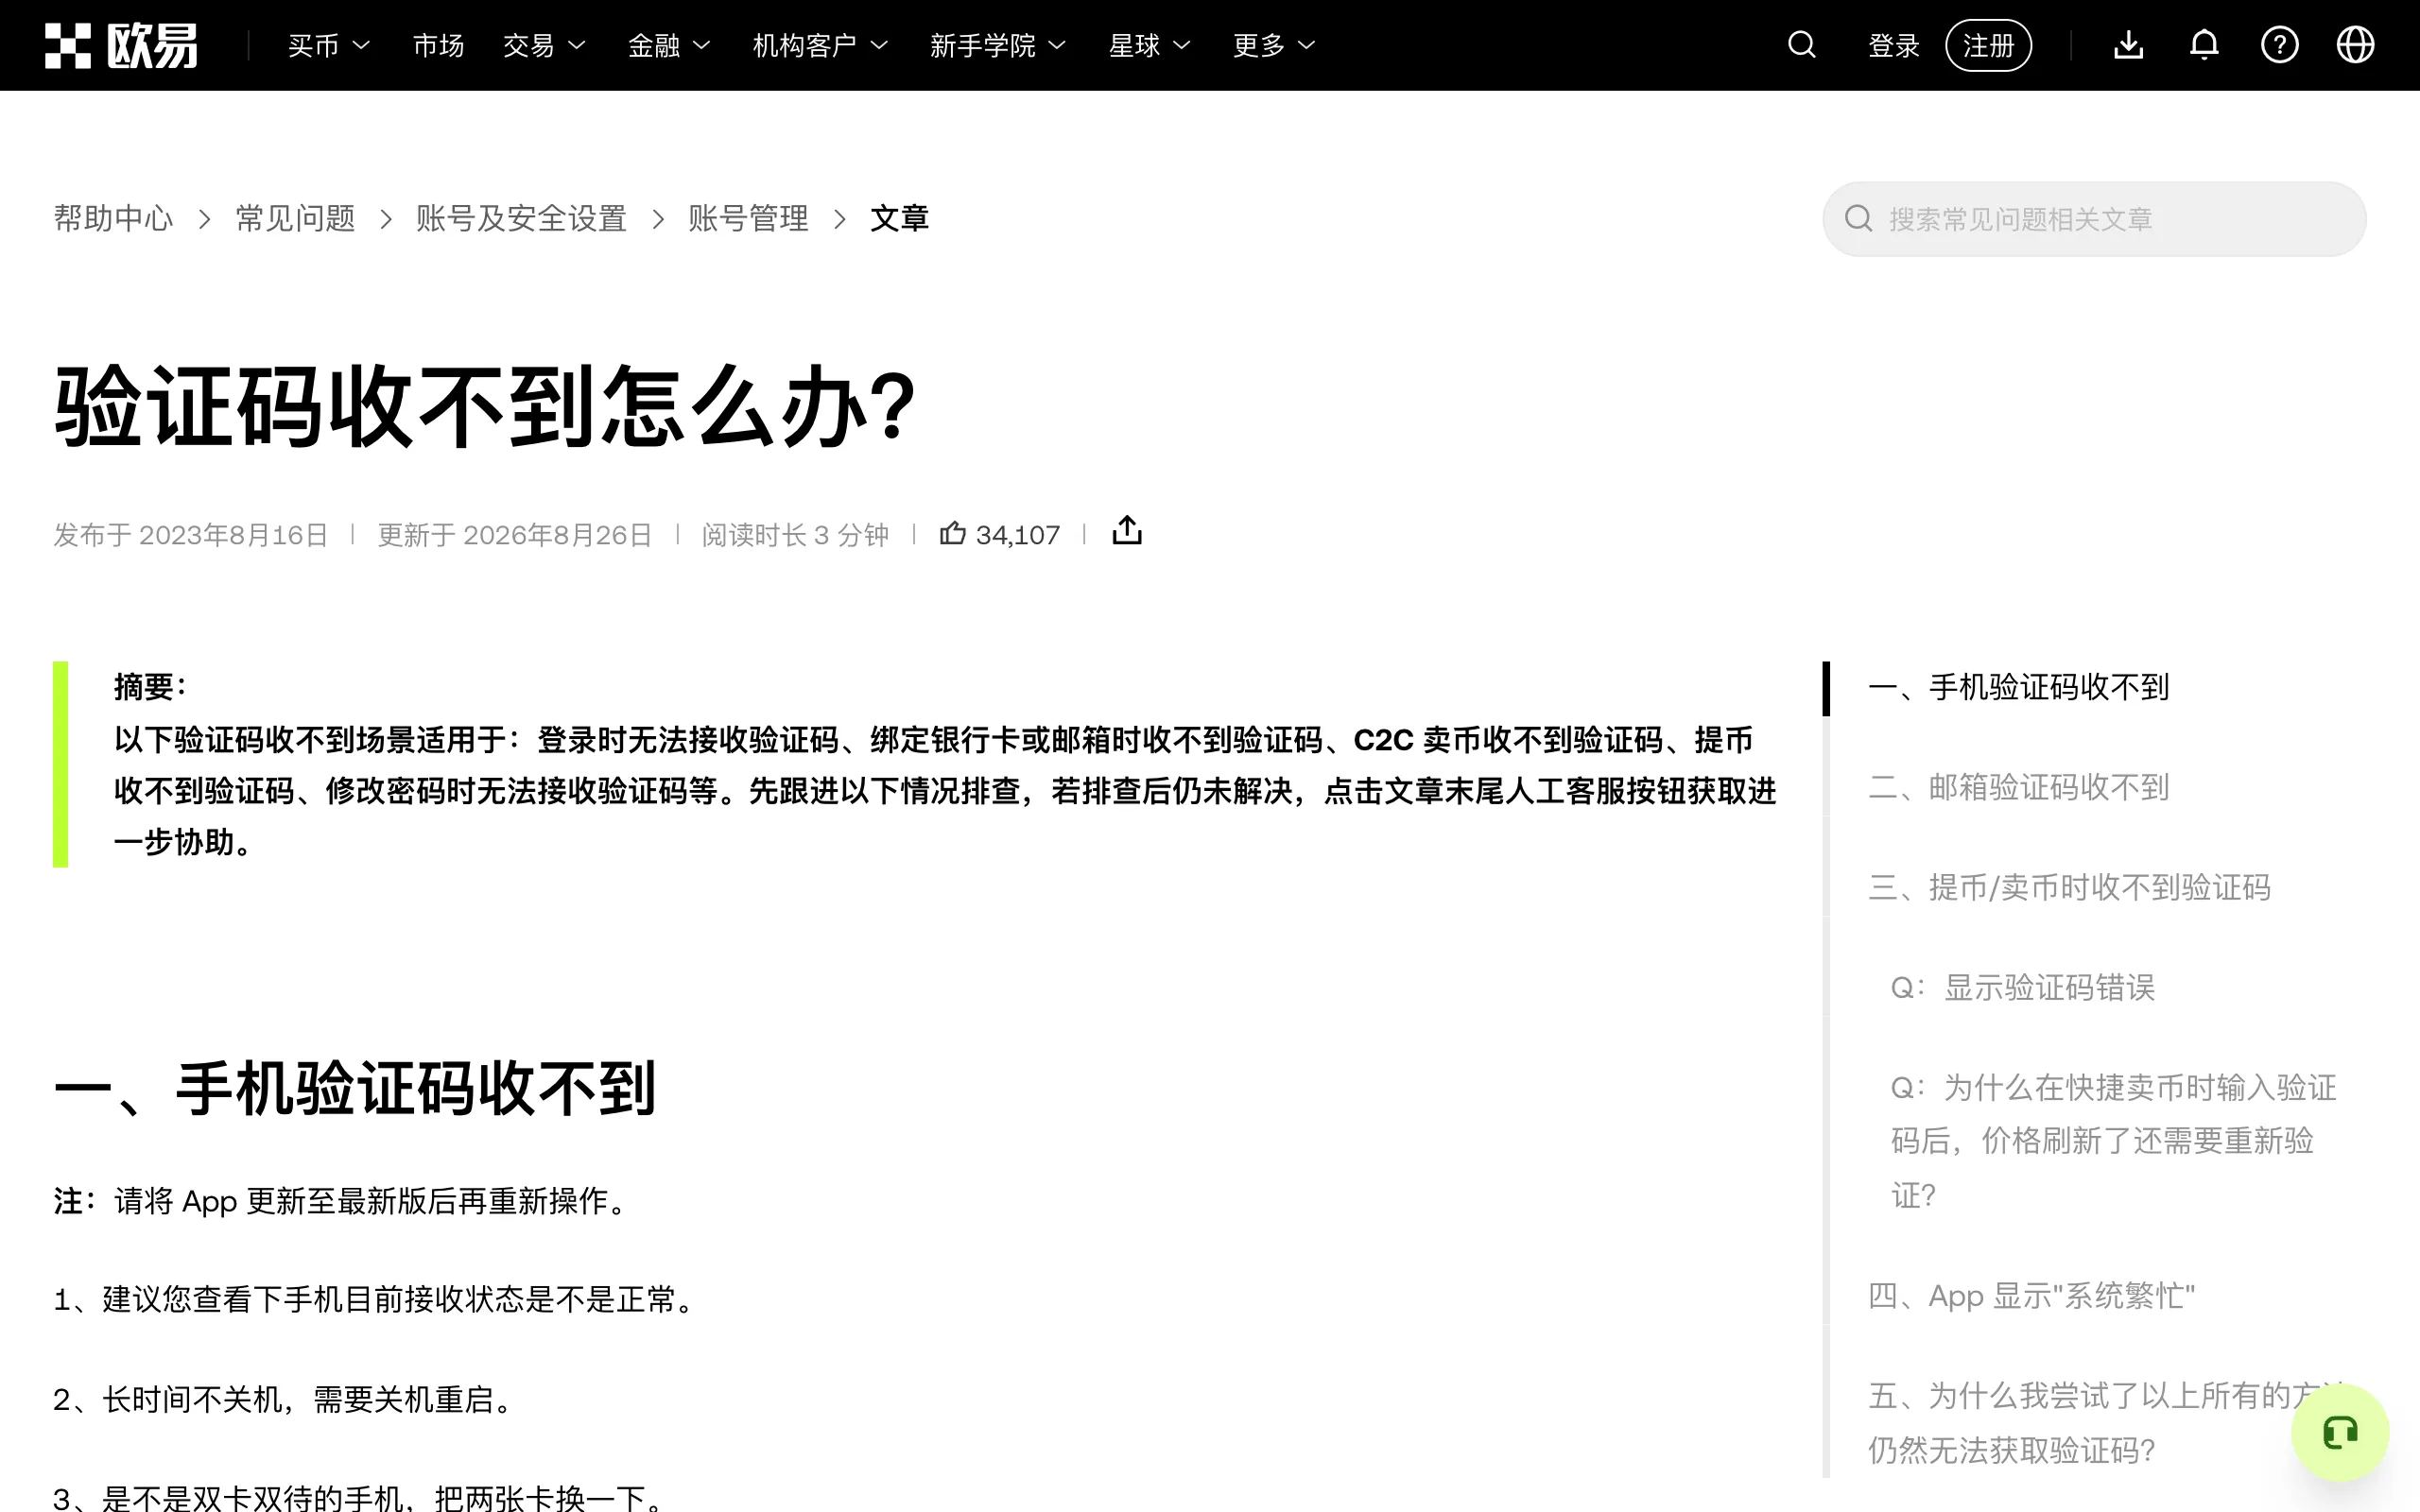Image resolution: width=2420 pixels, height=1512 pixels.
Task: Go to 账号管理 breadcrumb
Action: [x=748, y=218]
